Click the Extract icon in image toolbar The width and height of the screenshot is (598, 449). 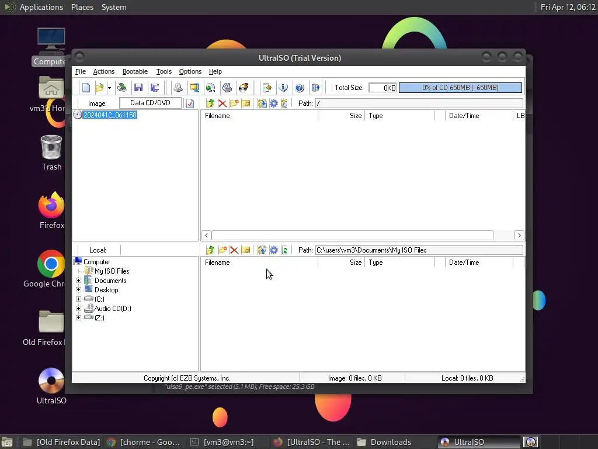tap(262, 103)
